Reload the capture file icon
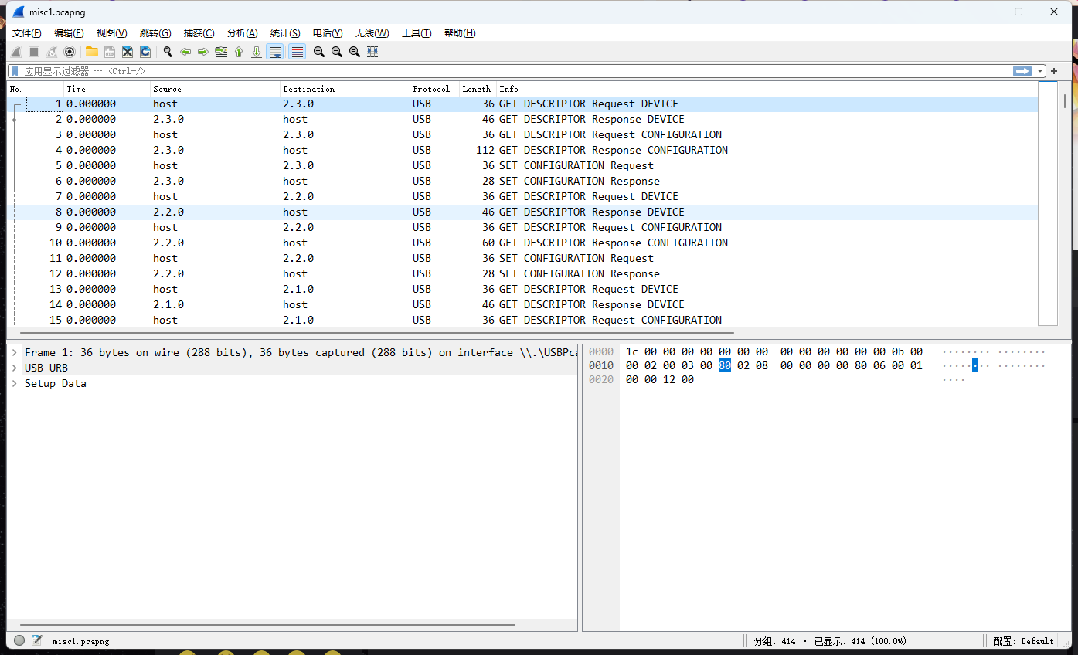This screenshot has height=655, width=1078. click(x=145, y=52)
